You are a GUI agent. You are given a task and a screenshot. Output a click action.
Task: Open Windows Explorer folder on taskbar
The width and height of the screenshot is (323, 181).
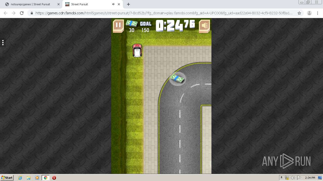tap(29, 178)
